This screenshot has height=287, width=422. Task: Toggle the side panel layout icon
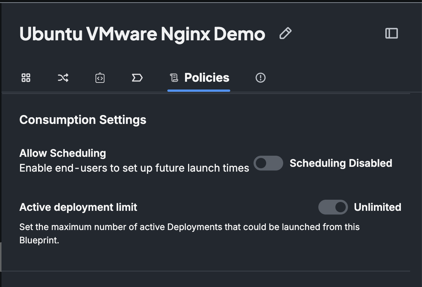tap(391, 33)
